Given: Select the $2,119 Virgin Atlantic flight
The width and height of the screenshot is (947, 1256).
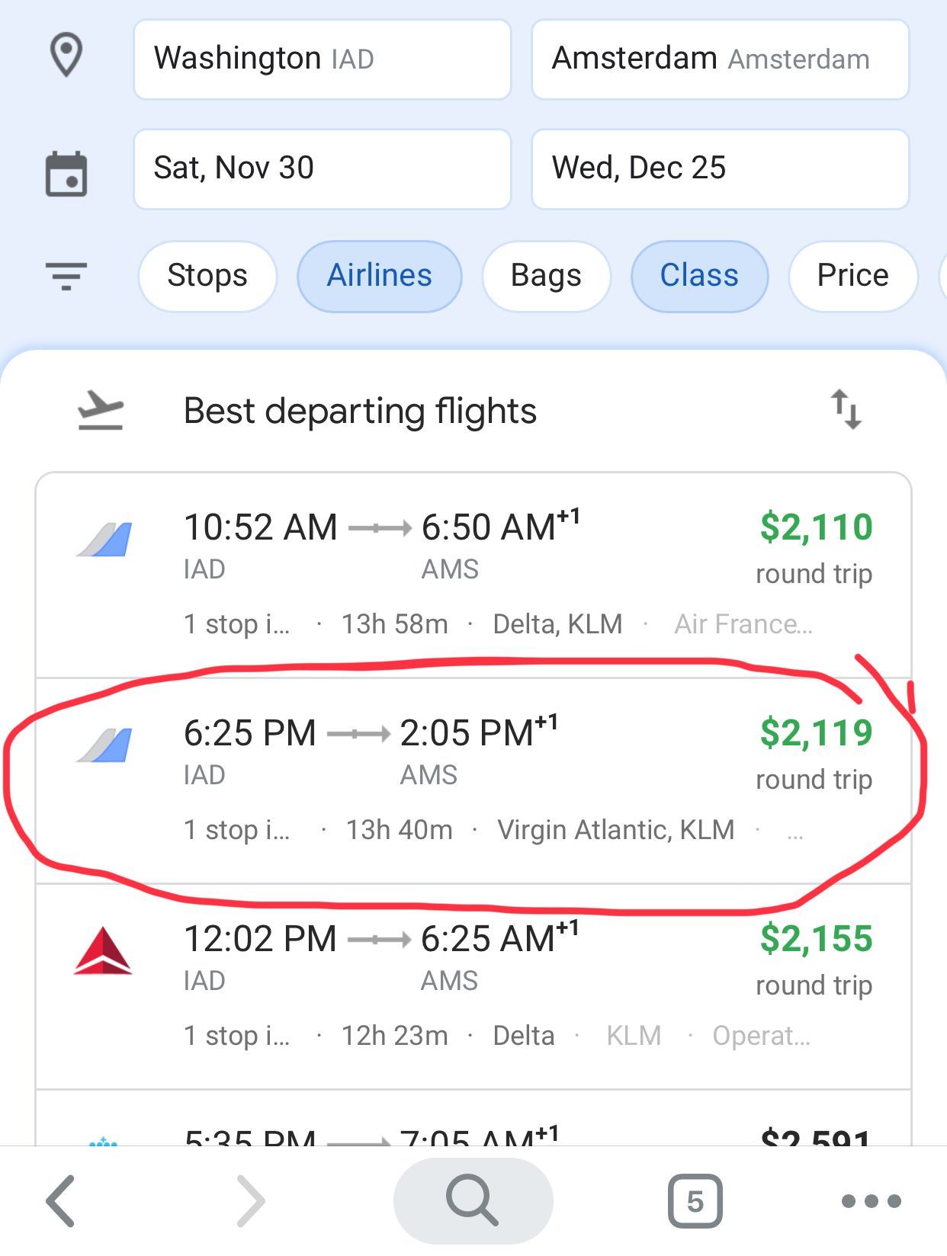Looking at the screenshot, I should pyautogui.click(x=474, y=780).
